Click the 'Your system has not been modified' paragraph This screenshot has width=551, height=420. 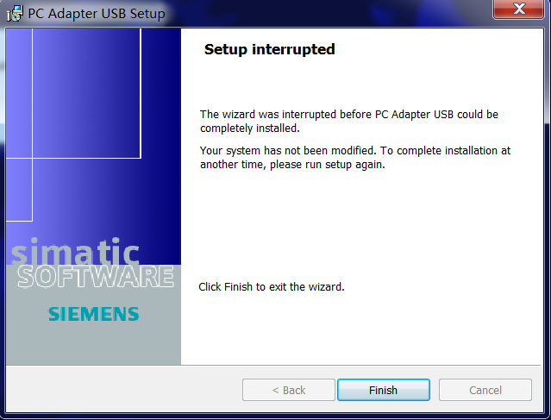pos(355,158)
